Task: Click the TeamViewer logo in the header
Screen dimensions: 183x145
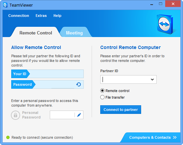Action: point(165,24)
